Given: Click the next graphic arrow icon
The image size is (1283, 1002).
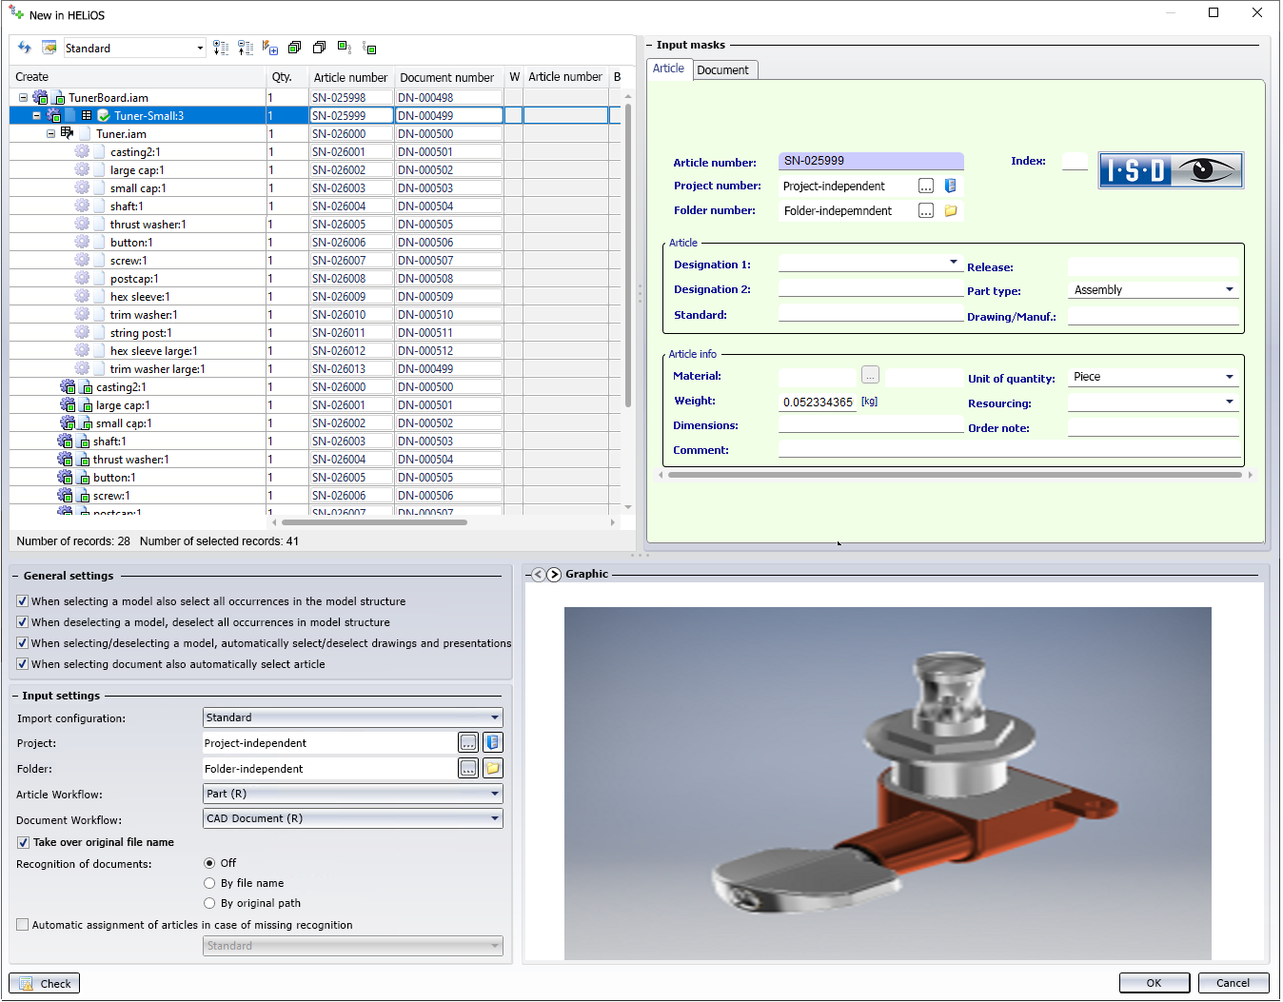Looking at the screenshot, I should point(554,574).
